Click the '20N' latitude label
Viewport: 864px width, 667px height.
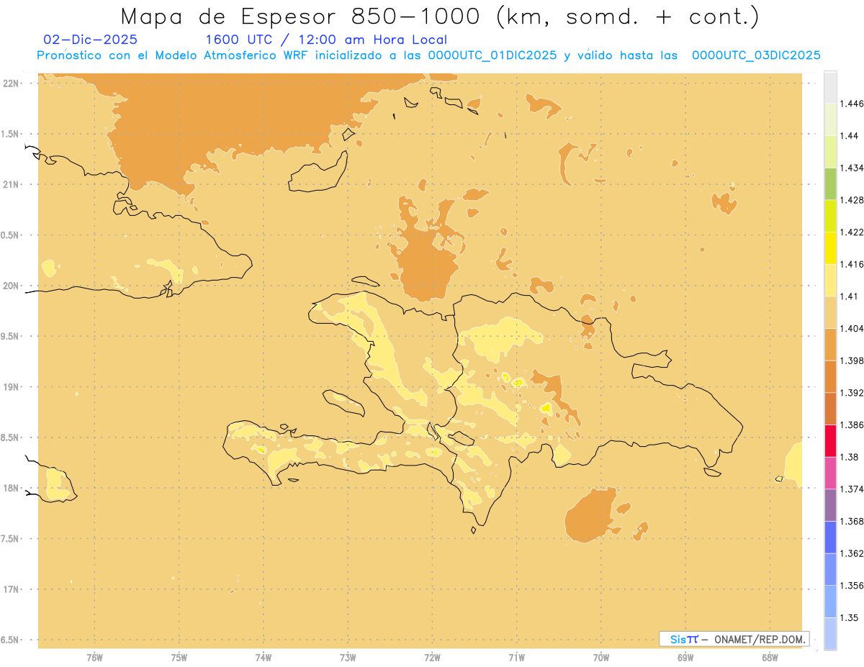pyautogui.click(x=12, y=286)
